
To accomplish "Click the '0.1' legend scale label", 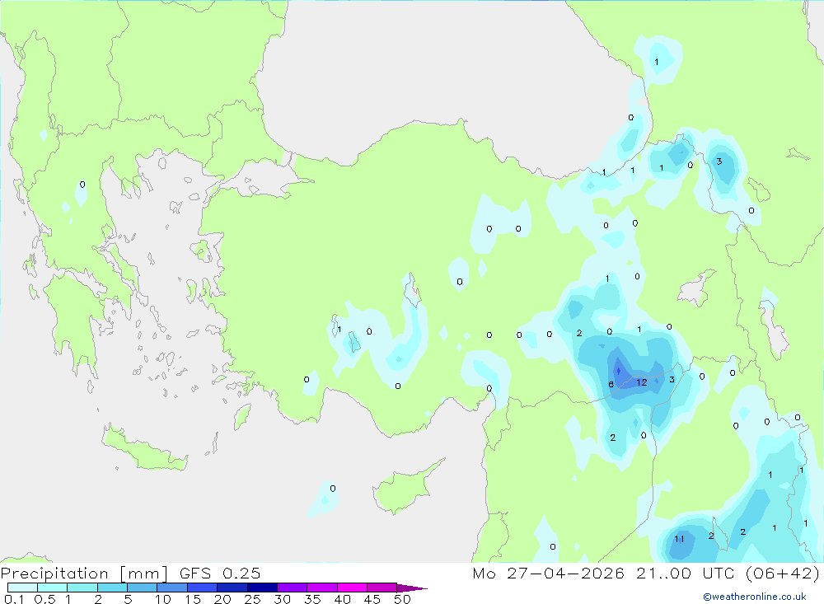I will 14,599.
